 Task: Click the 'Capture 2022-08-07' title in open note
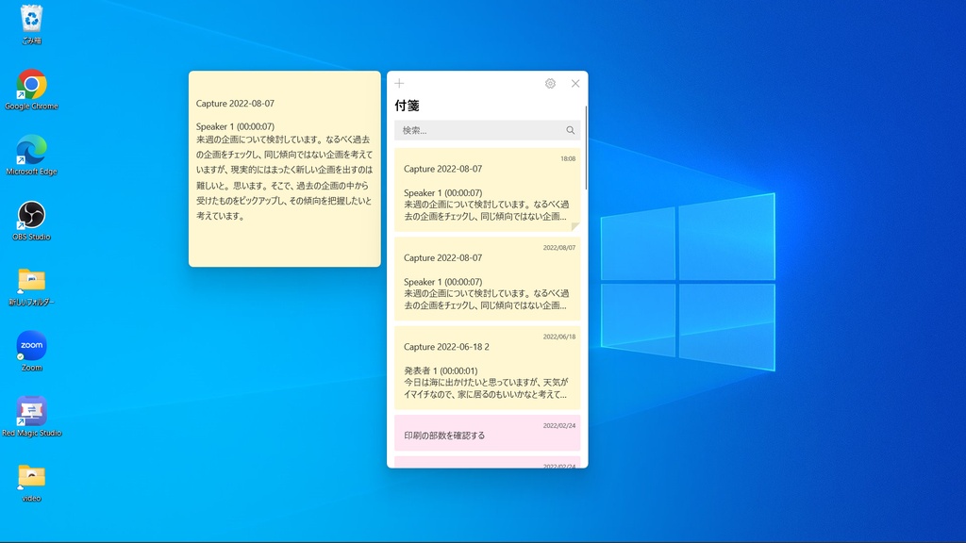tap(235, 104)
